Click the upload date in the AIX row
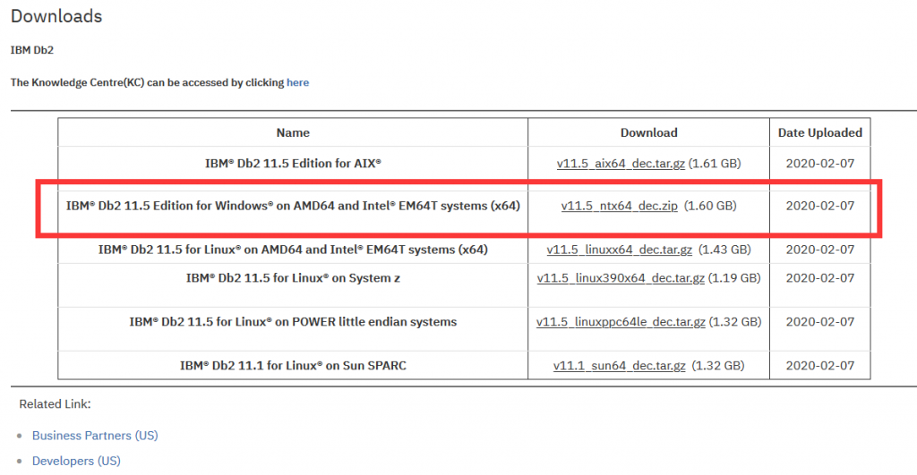The height and width of the screenshot is (475, 917). click(x=820, y=164)
